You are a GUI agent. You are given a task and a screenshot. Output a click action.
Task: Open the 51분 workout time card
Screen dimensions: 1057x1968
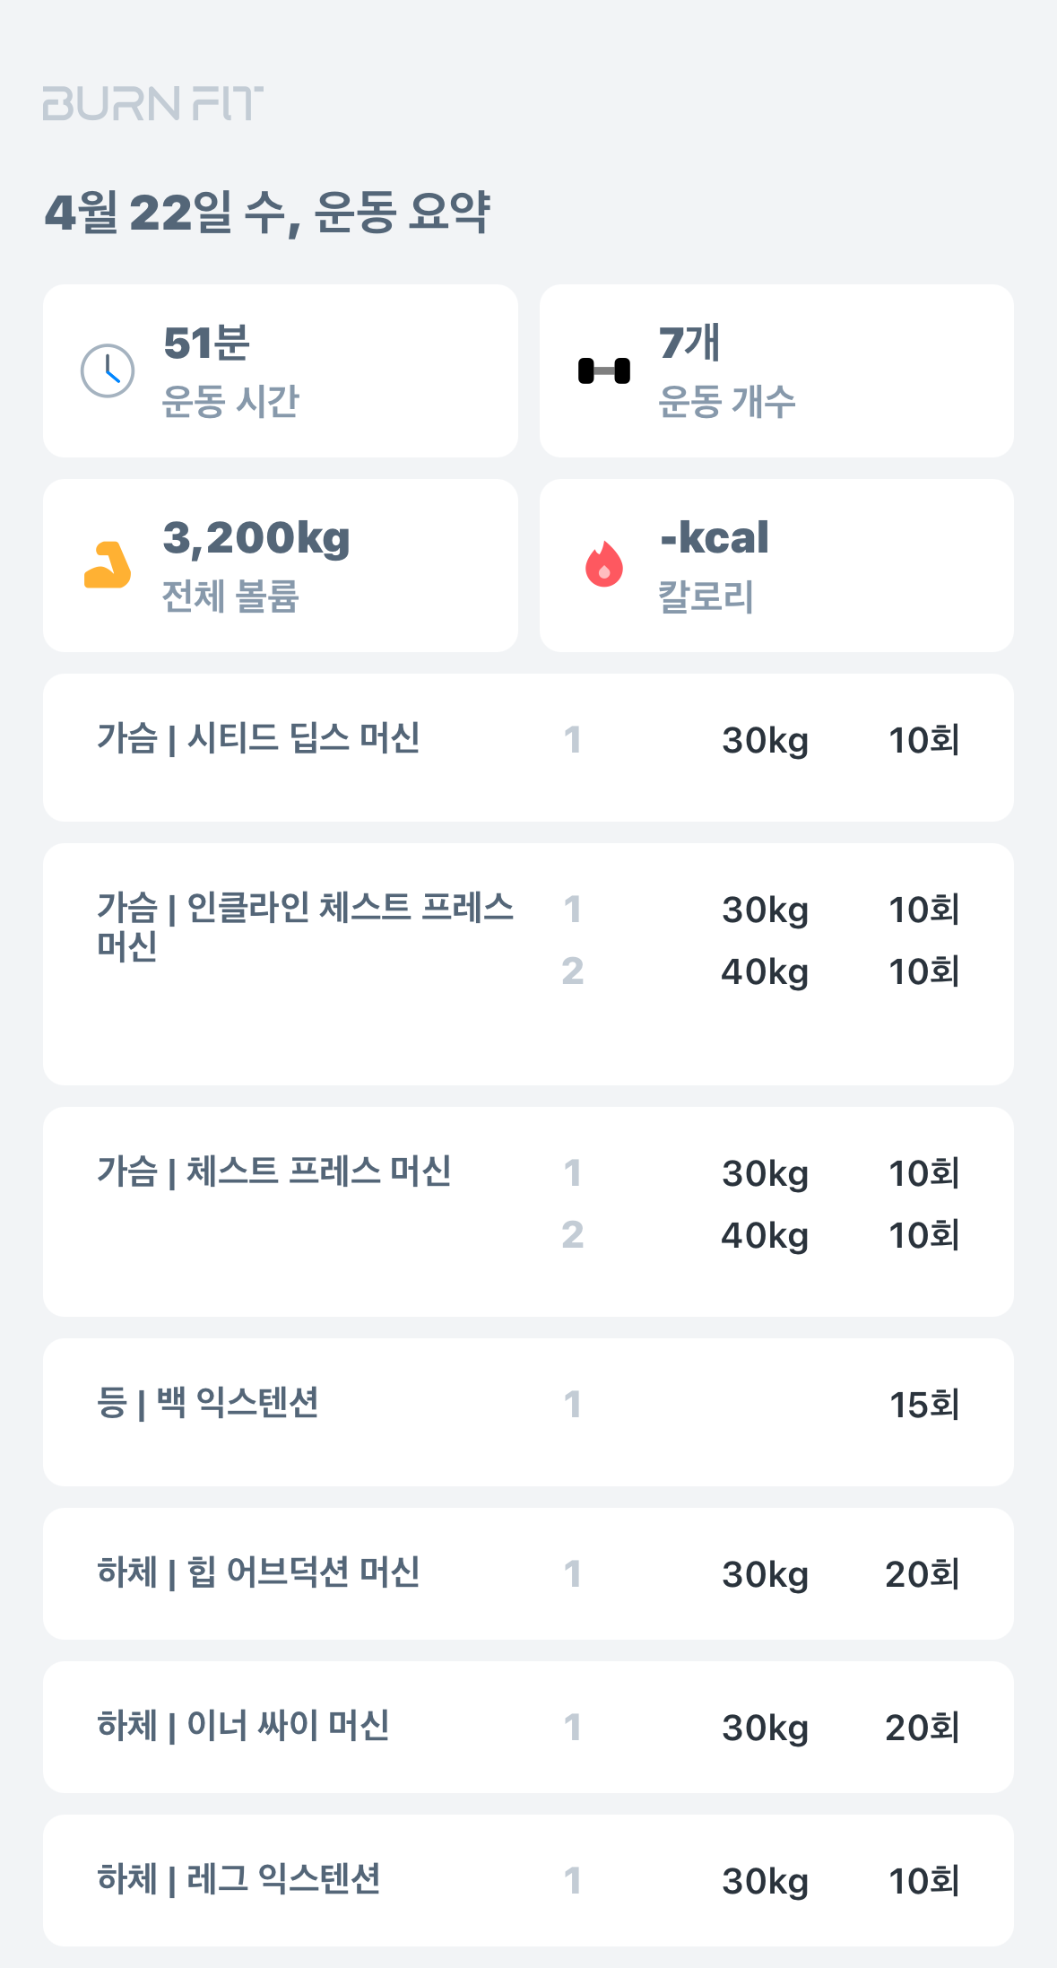coord(281,370)
